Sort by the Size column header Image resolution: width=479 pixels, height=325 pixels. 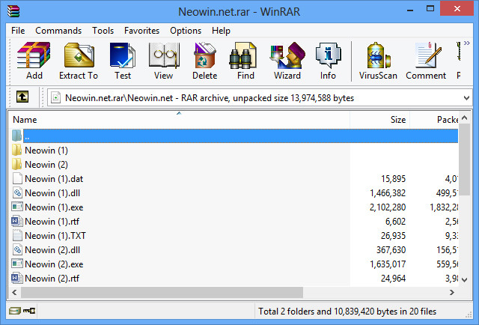[379, 120]
